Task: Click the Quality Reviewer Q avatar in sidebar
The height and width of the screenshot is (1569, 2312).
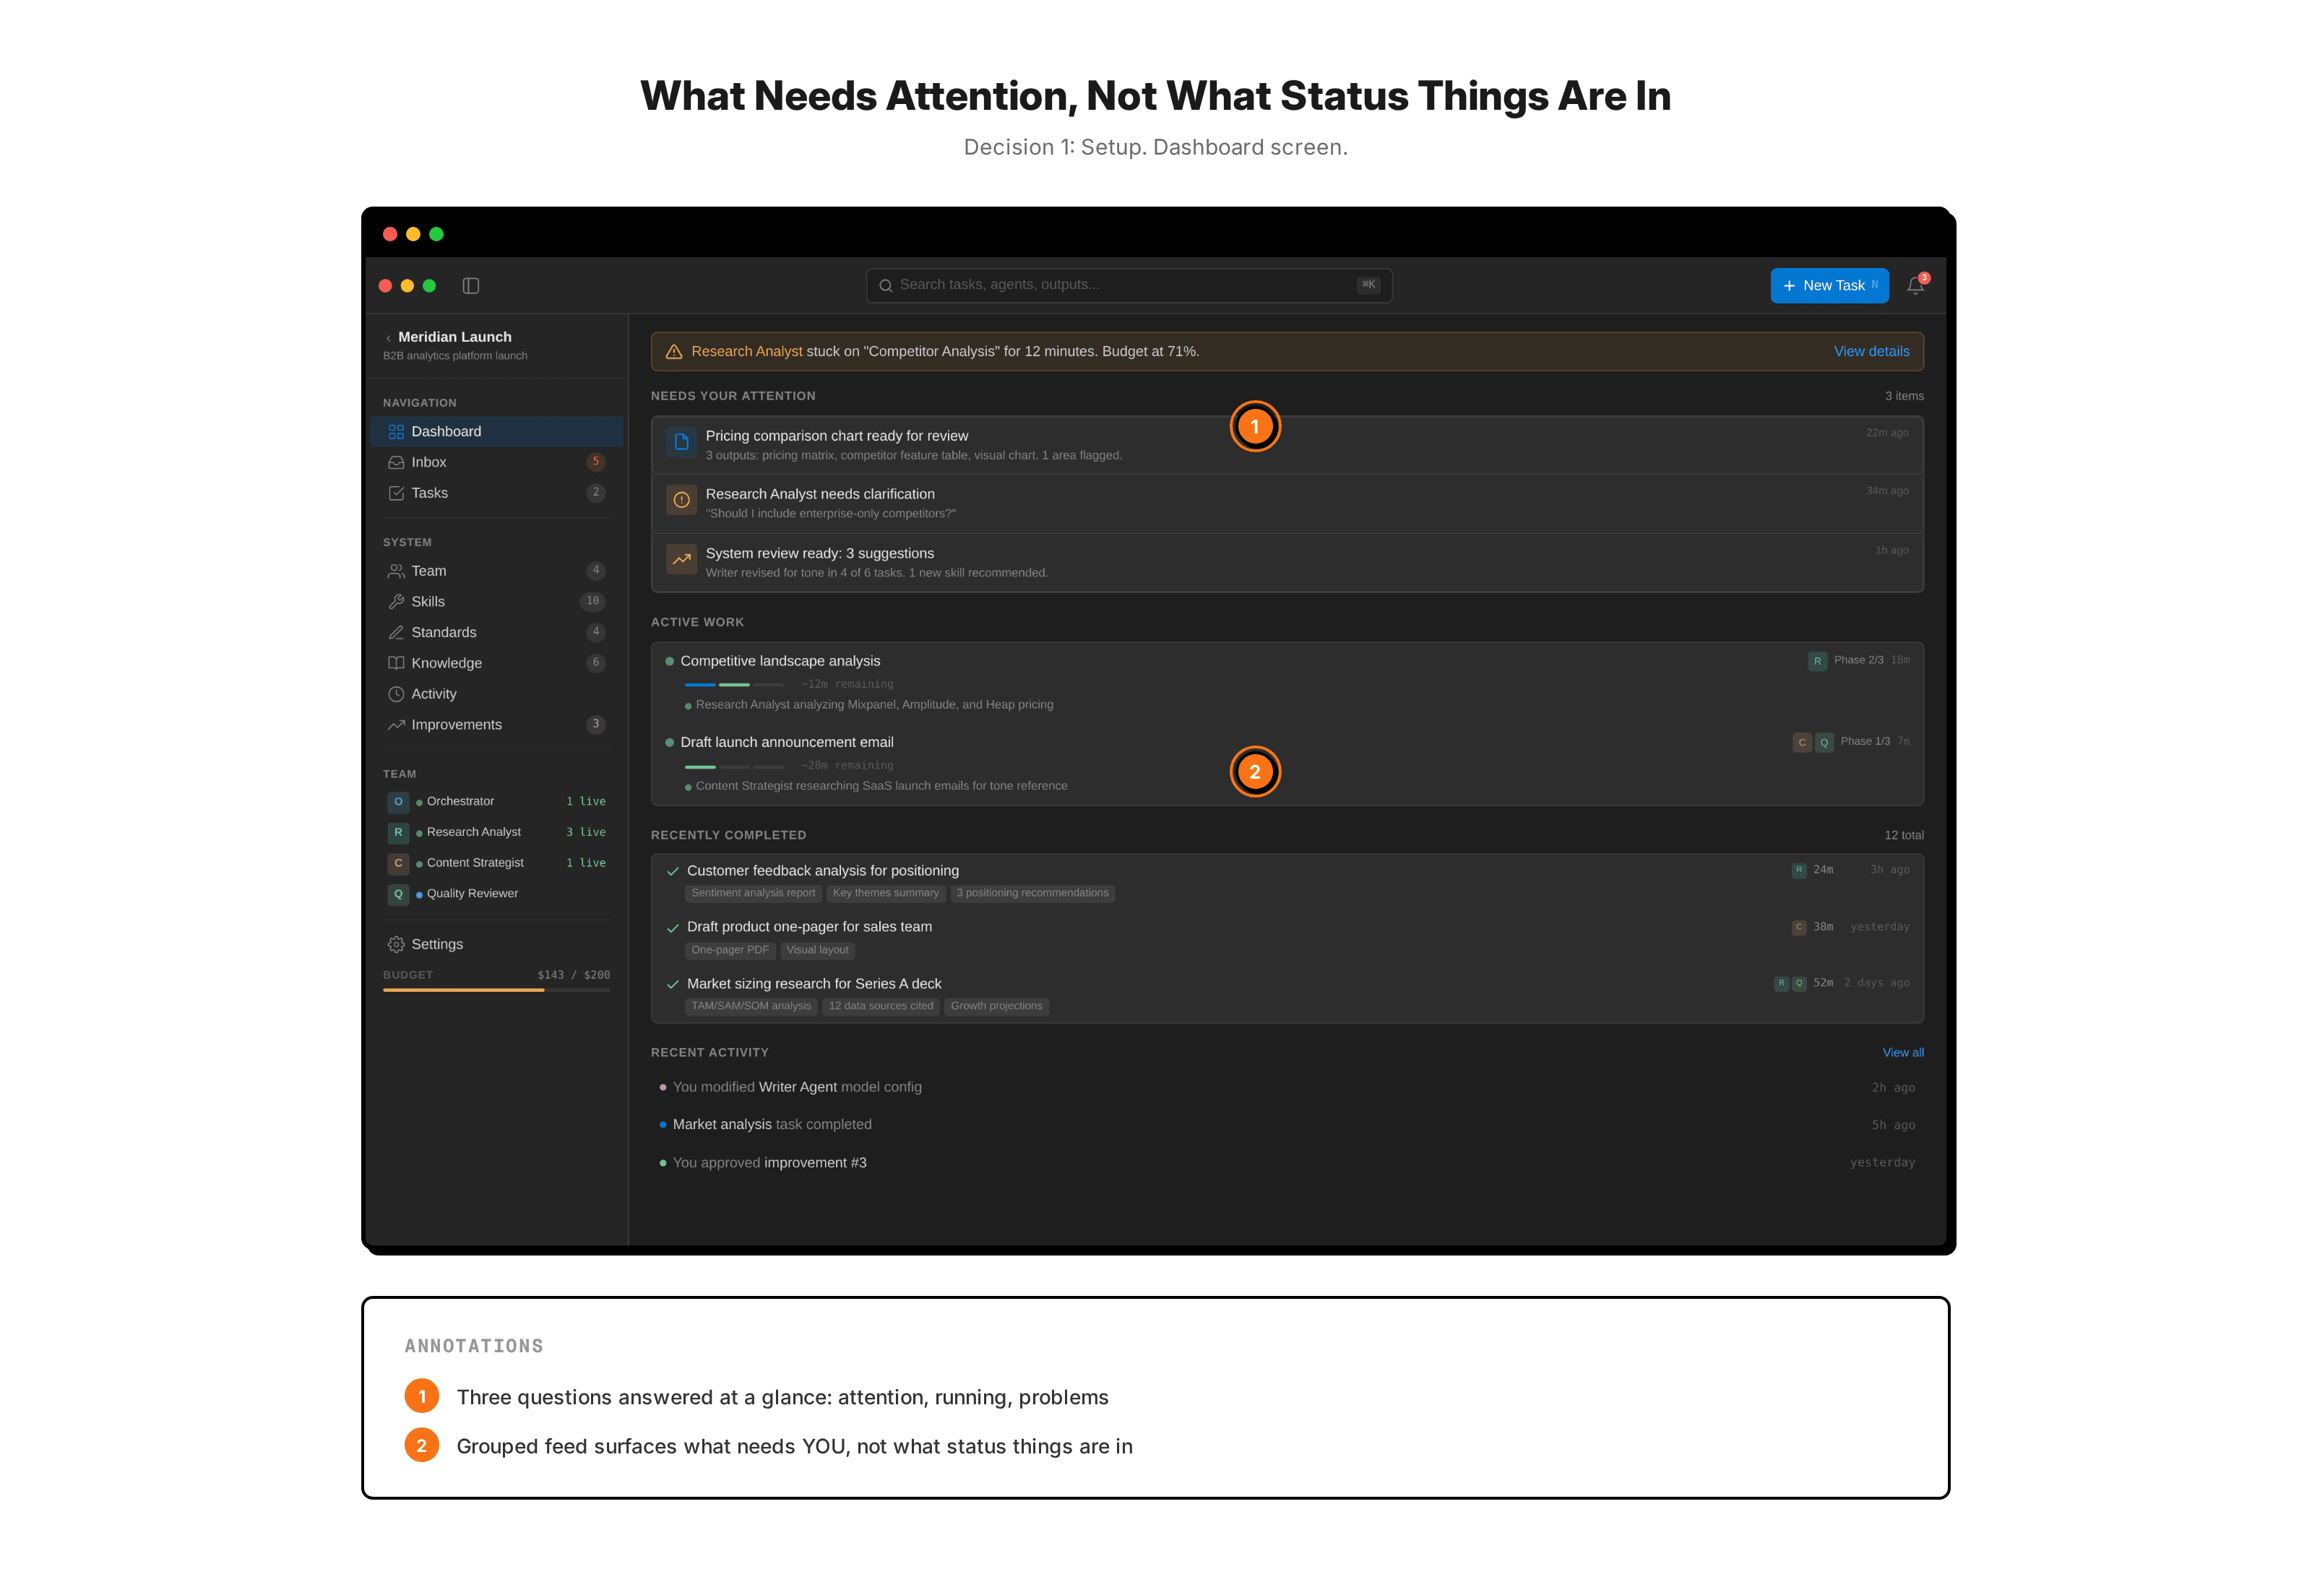Action: pyautogui.click(x=398, y=894)
